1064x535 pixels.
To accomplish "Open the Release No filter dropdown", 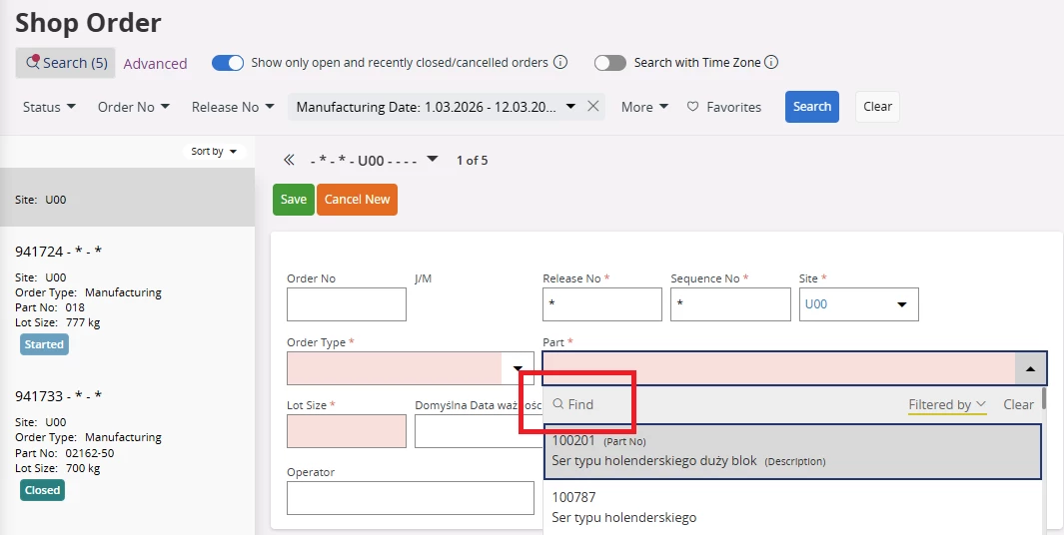I will (x=233, y=107).
